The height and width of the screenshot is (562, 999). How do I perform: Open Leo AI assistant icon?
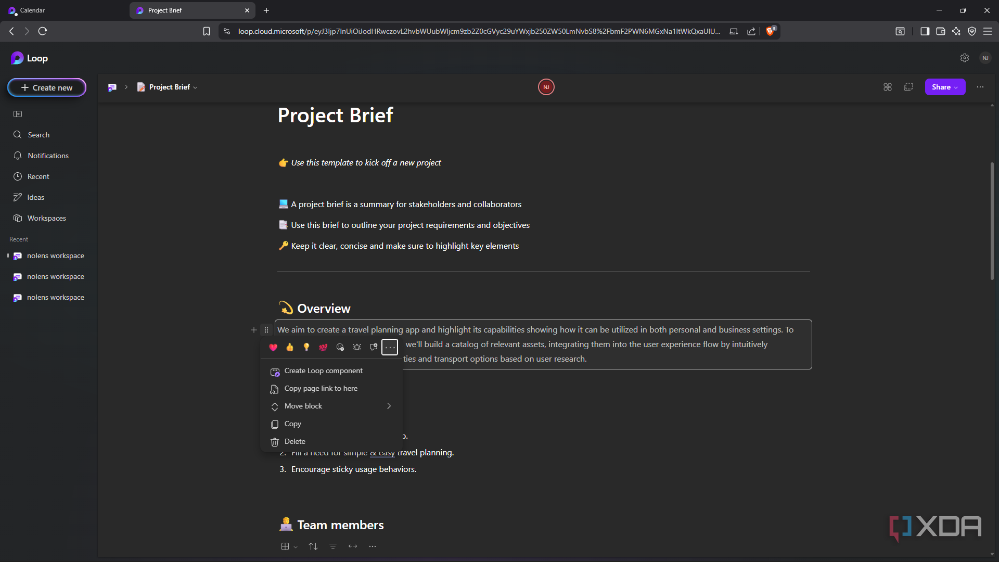point(956,31)
